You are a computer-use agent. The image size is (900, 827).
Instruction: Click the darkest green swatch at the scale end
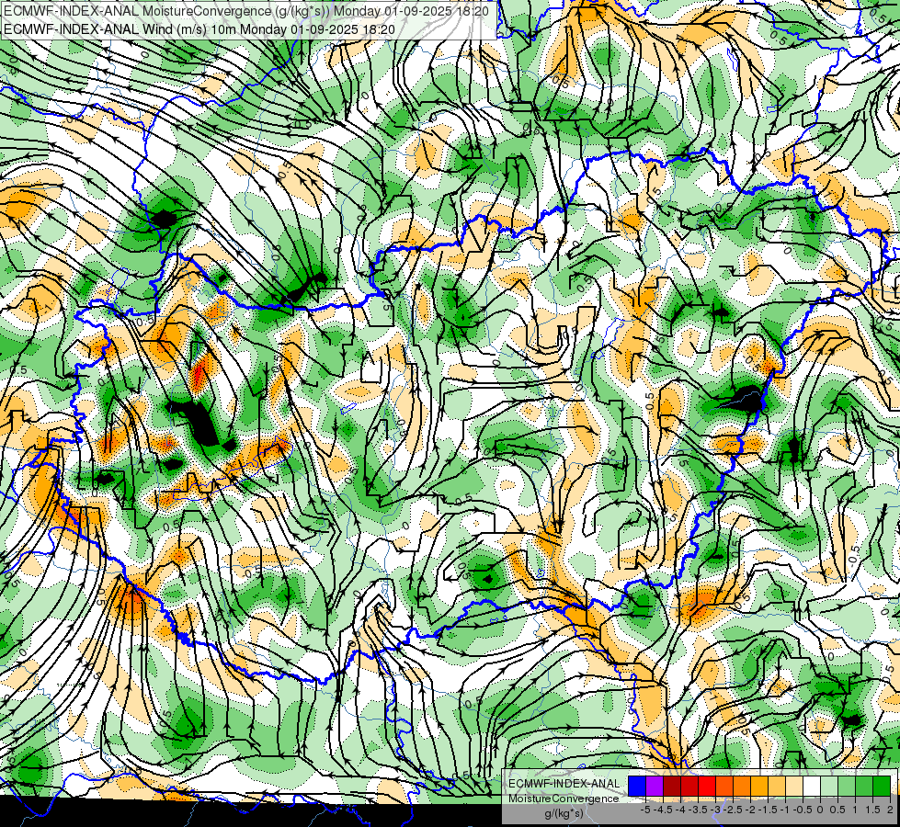pos(882,787)
